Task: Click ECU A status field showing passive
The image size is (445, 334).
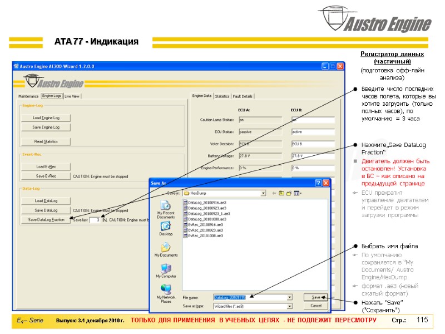Action: [x=260, y=132]
